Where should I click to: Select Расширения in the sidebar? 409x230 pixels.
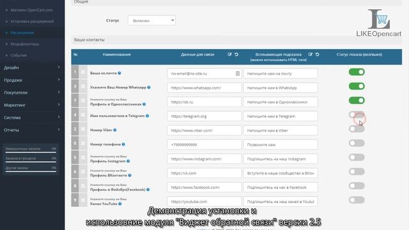point(22,33)
